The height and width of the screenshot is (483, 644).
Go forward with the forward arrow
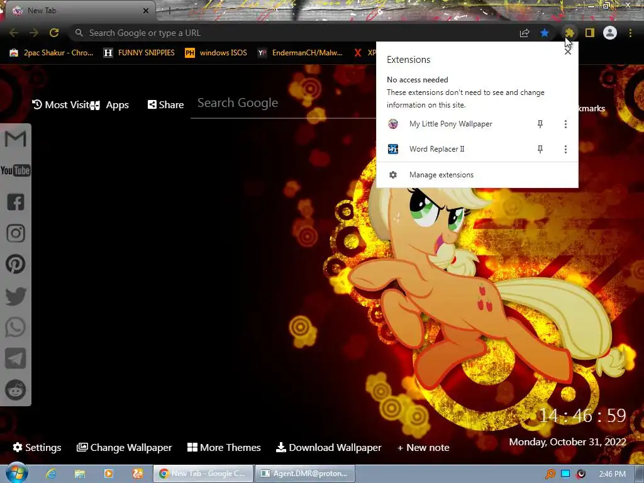click(x=34, y=33)
